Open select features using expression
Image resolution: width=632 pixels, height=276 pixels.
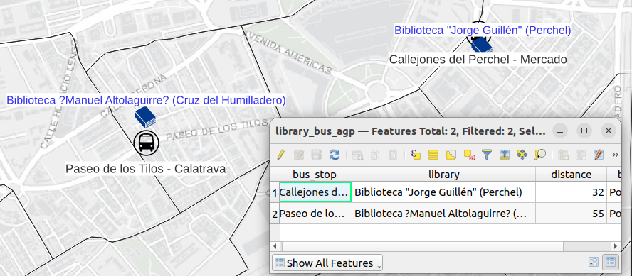click(416, 155)
